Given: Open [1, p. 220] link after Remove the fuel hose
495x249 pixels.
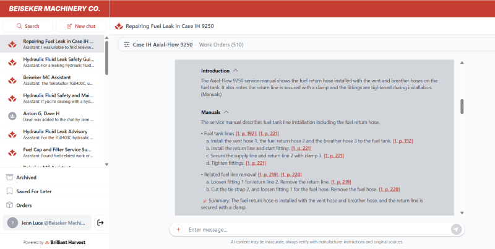Looking at the screenshot, I should click(389, 190).
